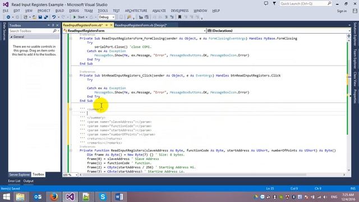This screenshot has height=202, width=359.
Task: Click the Open File folder icon
Action: [34, 17]
